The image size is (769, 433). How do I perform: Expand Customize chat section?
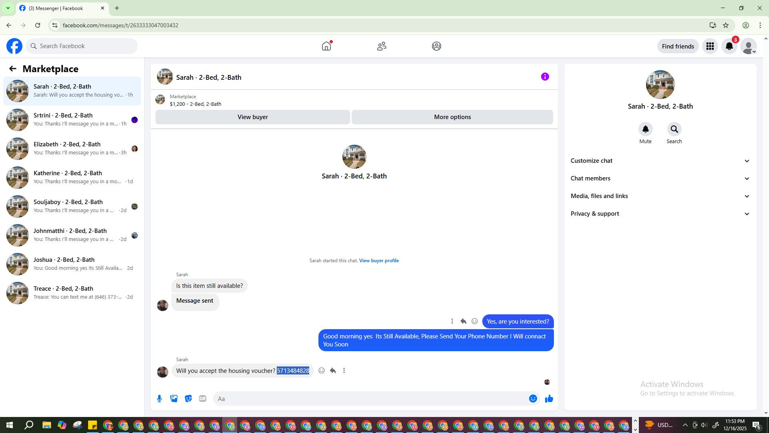pyautogui.click(x=660, y=161)
